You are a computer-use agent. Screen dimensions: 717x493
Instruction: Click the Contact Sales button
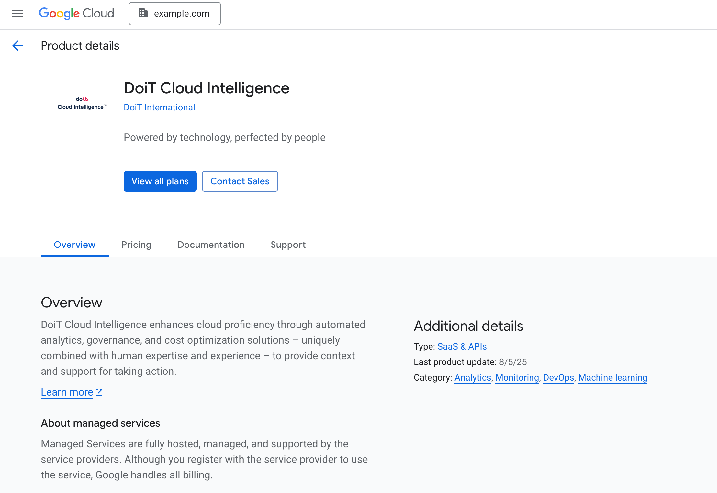pos(240,181)
